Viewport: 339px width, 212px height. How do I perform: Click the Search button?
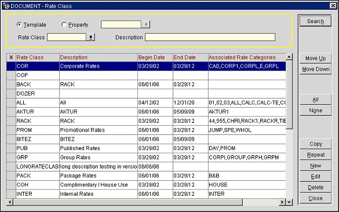point(315,21)
